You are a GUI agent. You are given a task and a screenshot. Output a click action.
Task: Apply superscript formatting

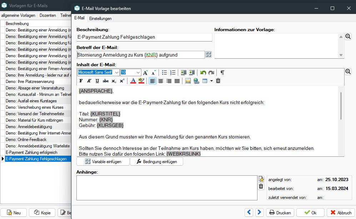point(122,81)
